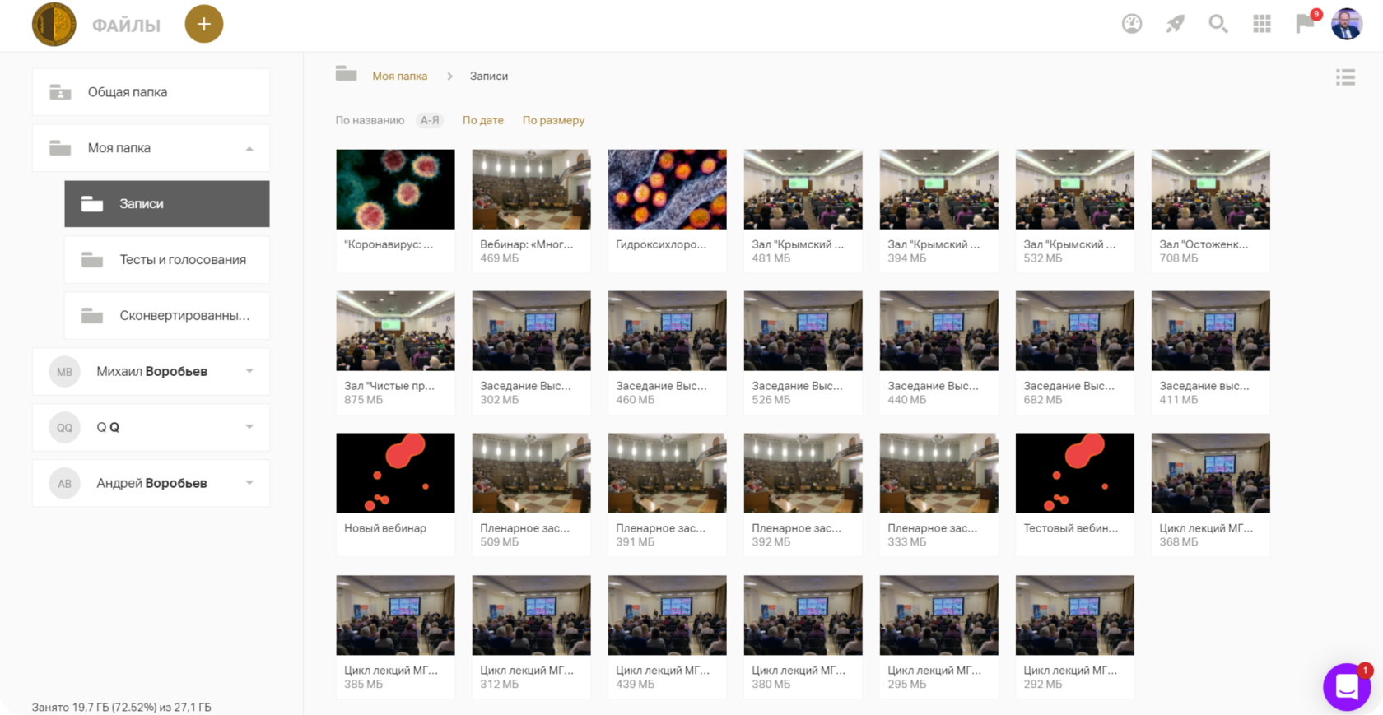Open notifications flag icon
Image resolution: width=1383 pixels, height=715 pixels.
tap(1305, 23)
